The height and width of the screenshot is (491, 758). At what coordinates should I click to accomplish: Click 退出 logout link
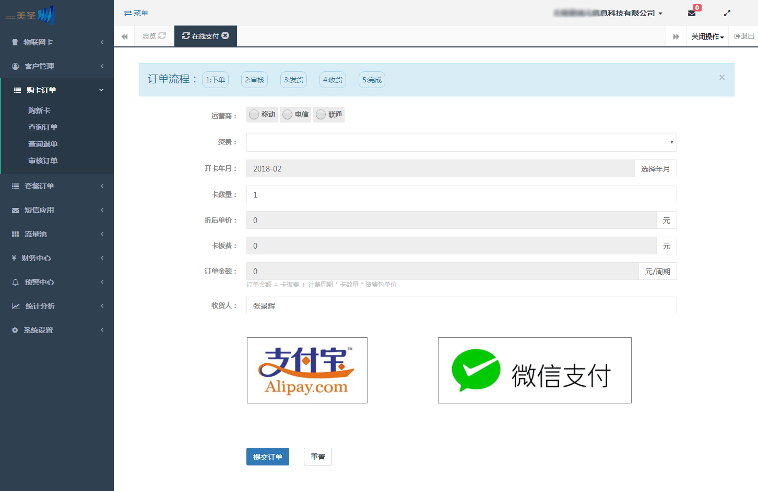pyautogui.click(x=744, y=36)
